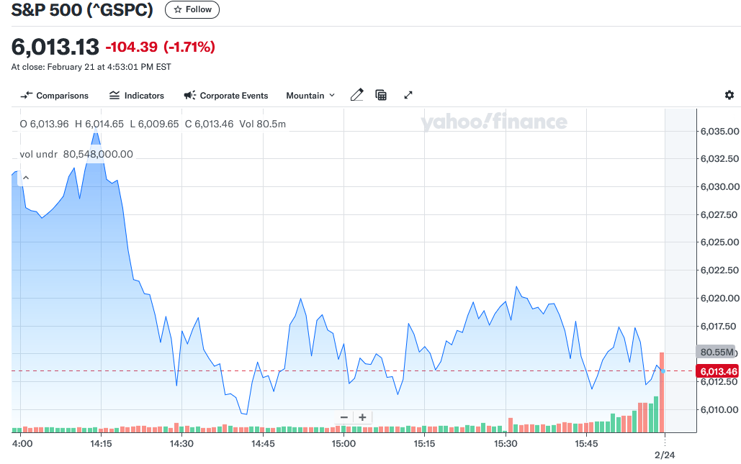Click the star icon in Follow button
Viewport: 741px width, 464px height.
click(x=178, y=9)
